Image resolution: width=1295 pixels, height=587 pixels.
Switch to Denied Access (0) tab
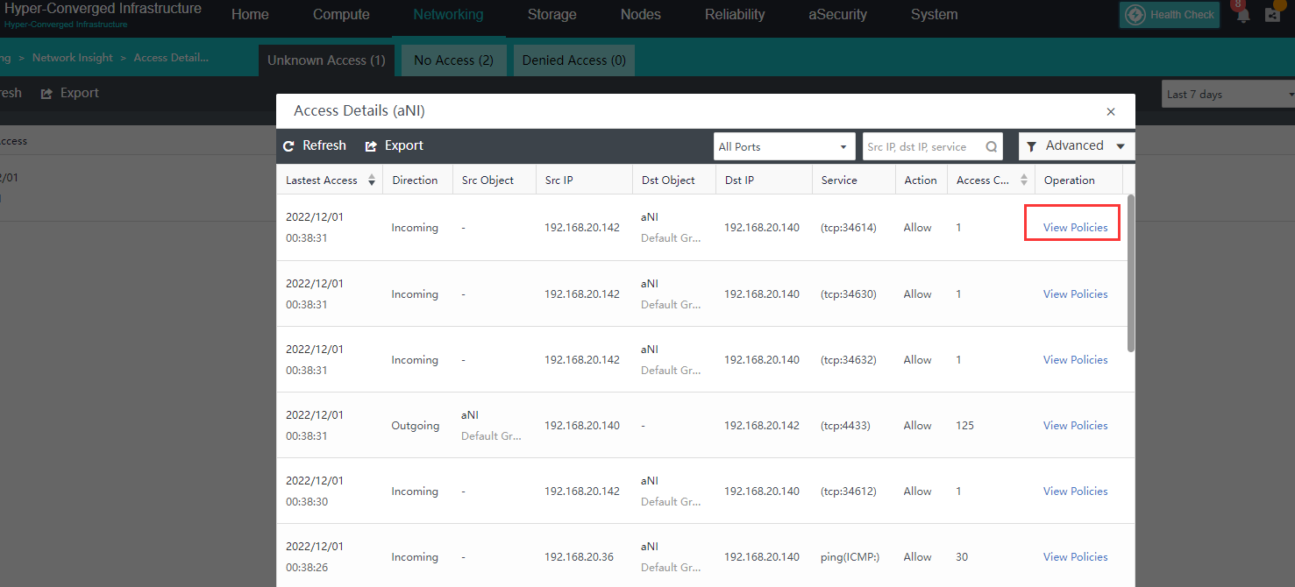click(x=574, y=60)
